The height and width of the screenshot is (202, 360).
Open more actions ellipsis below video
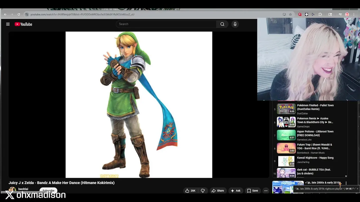point(266,191)
